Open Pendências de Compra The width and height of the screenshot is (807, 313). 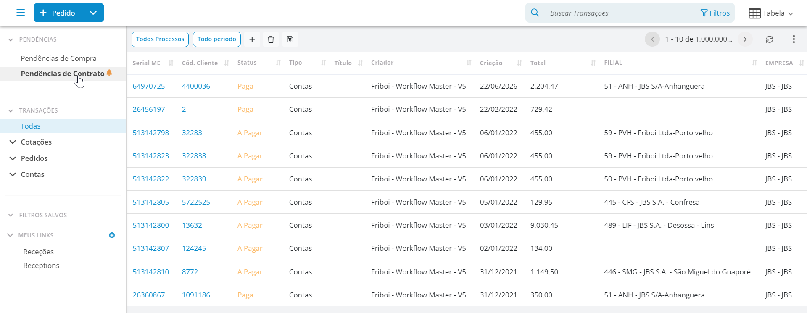coord(58,58)
